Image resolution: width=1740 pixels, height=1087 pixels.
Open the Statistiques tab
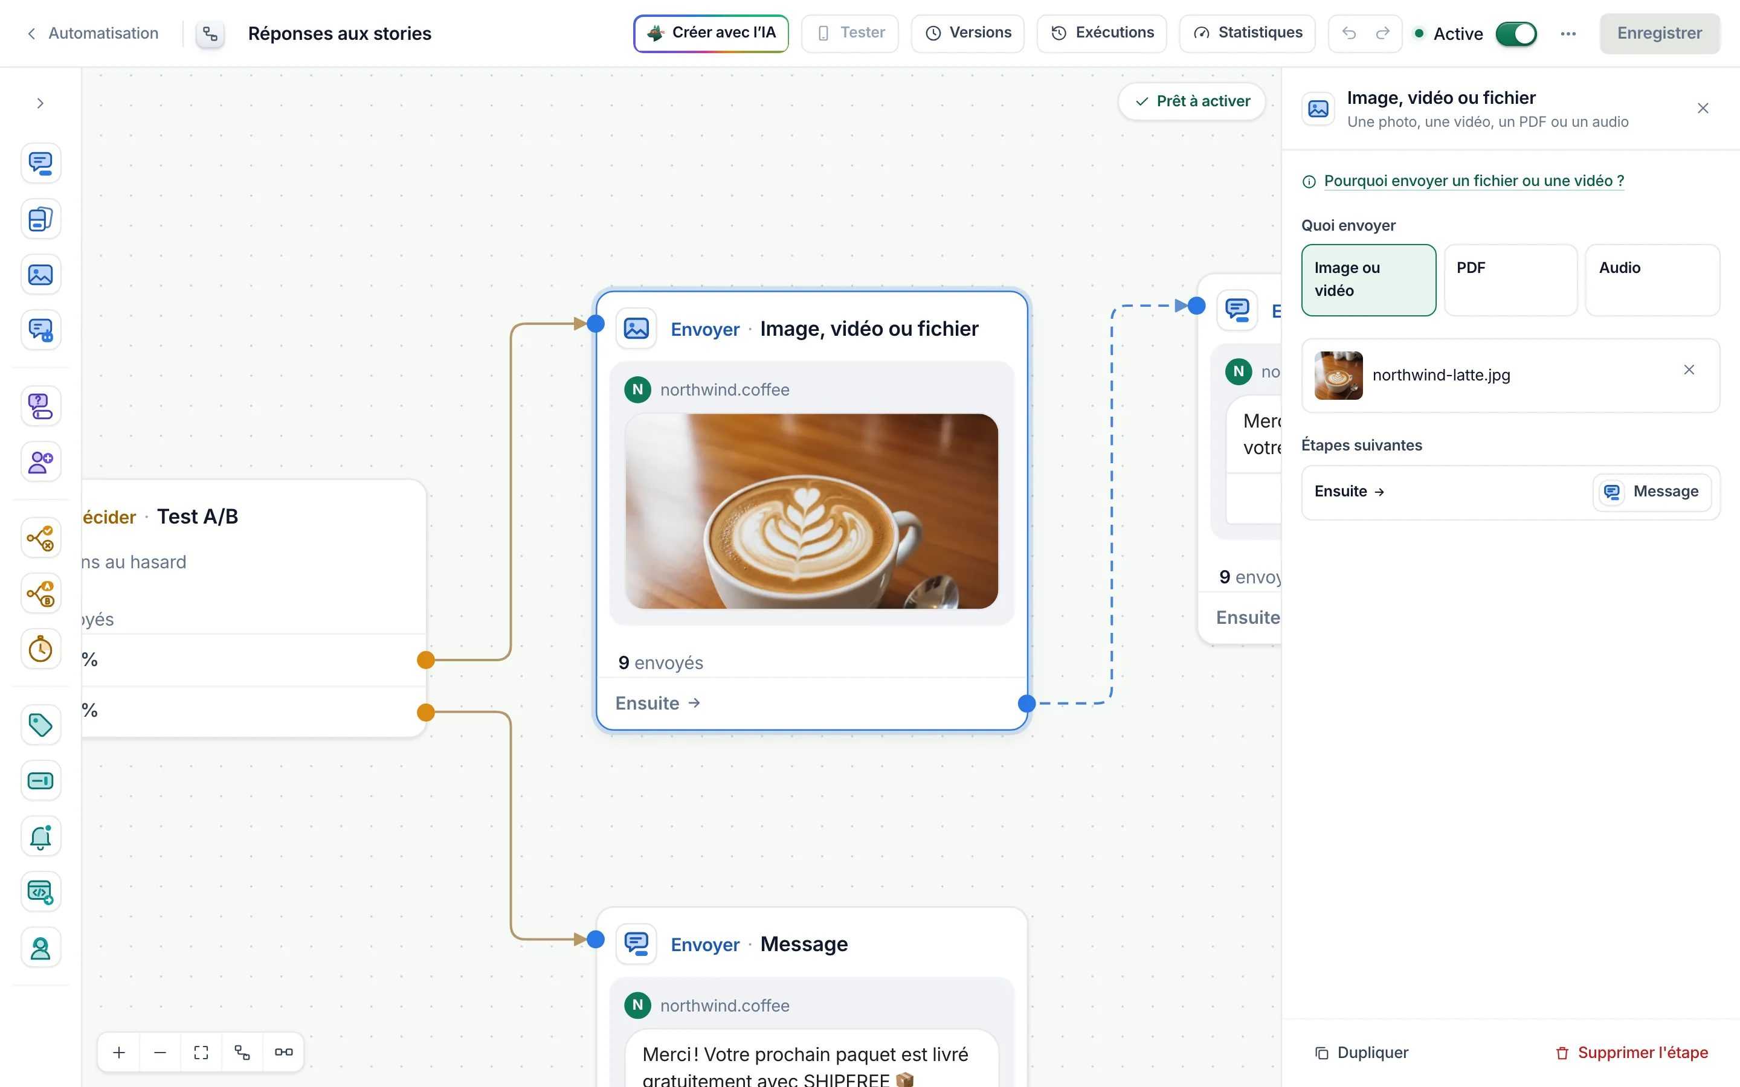pos(1248,33)
